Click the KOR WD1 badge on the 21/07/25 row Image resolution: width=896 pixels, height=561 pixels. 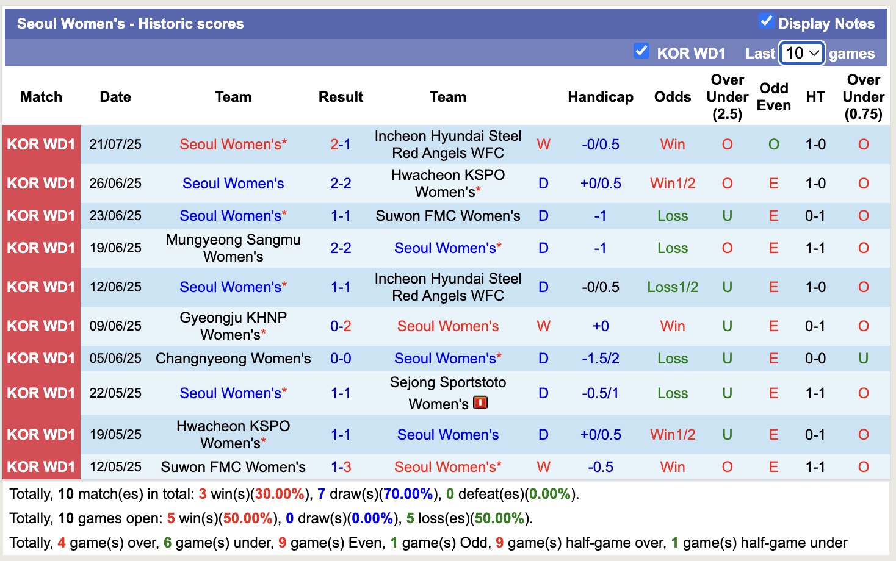pyautogui.click(x=41, y=145)
